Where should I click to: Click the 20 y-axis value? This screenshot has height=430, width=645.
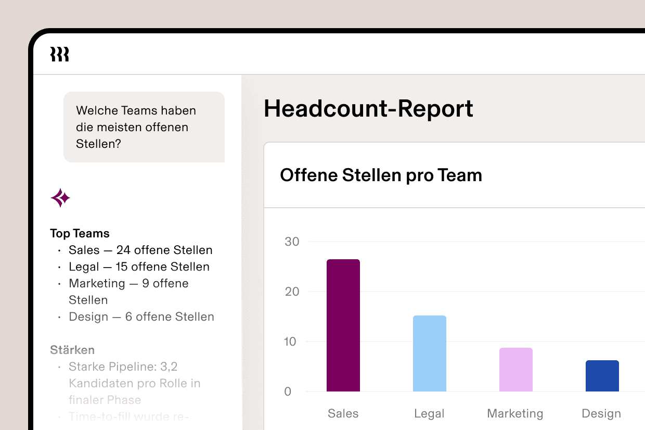click(292, 292)
